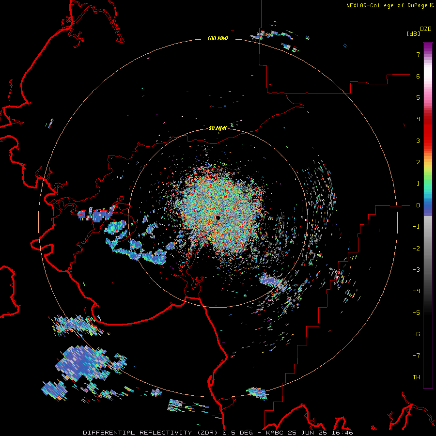Click the -6 value on the color scale
Viewport: 436px width, 436px height.
point(416,334)
